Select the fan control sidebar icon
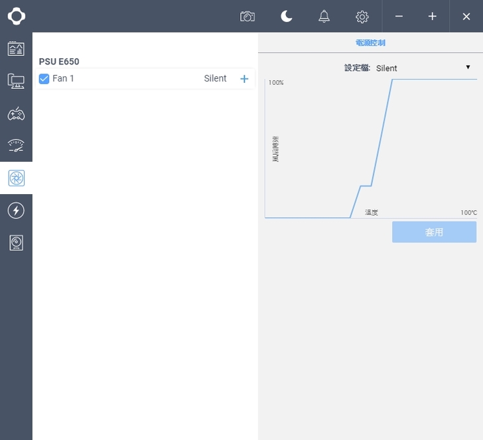This screenshot has width=483, height=440. pos(16,178)
